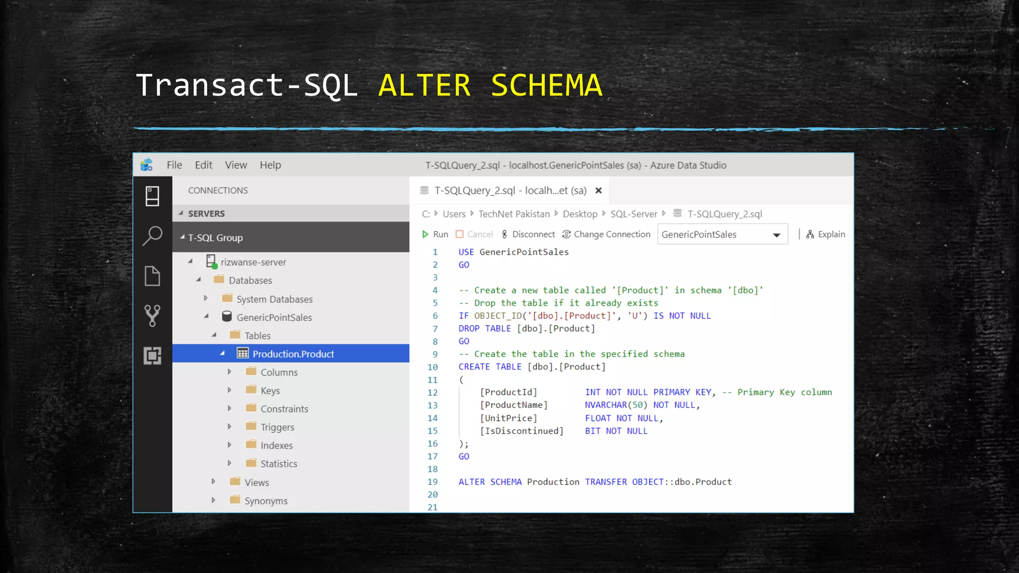Click the Disconnect plug icon

coord(505,234)
